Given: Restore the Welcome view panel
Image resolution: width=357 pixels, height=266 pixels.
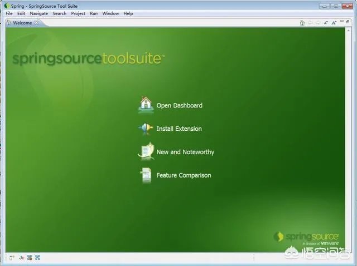Looking at the screenshot, I should (349, 23).
